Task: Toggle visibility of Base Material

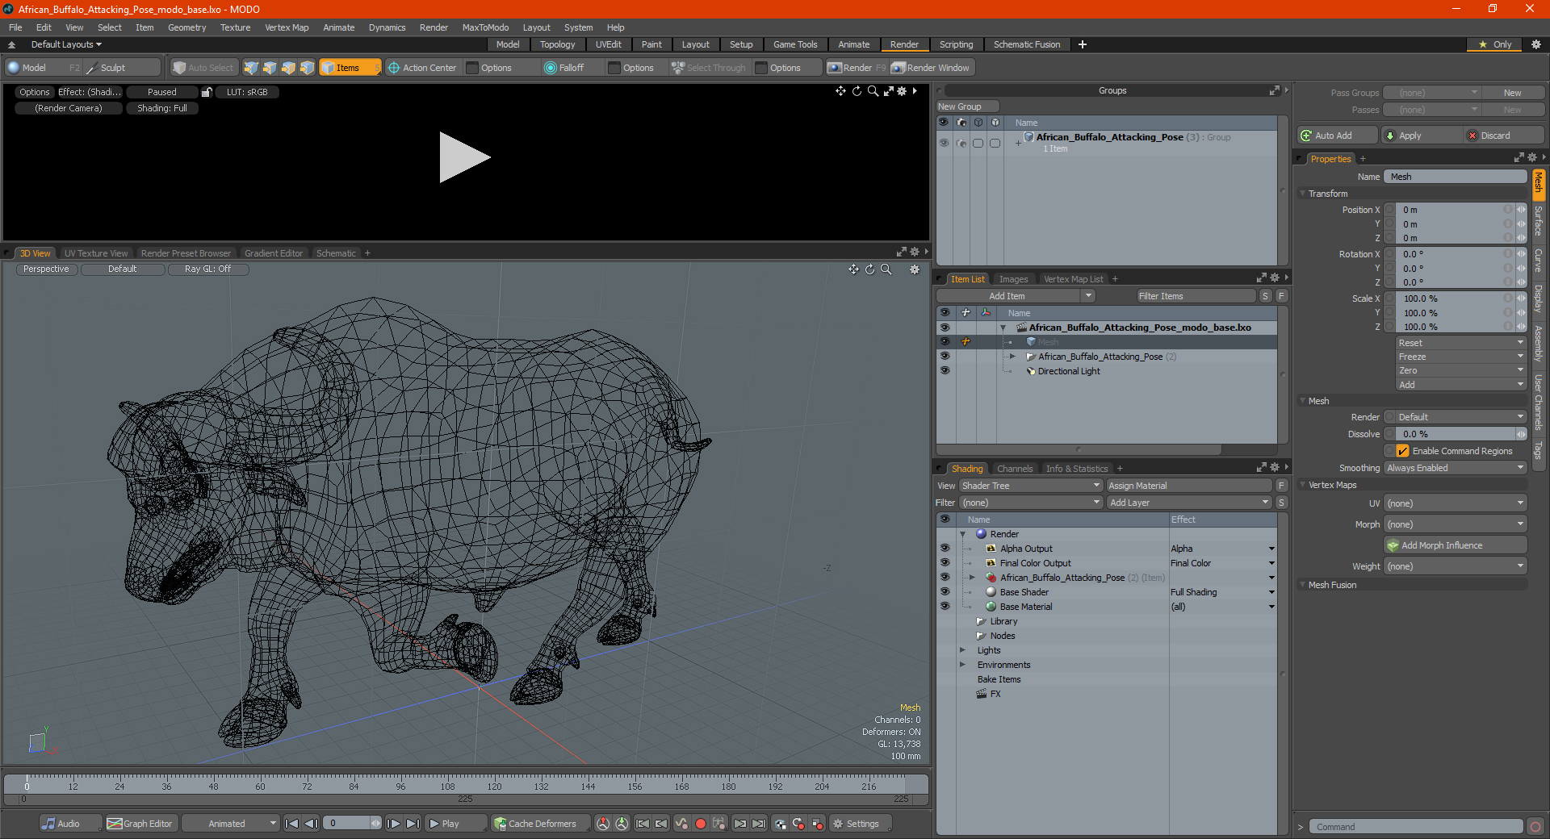Action: (x=945, y=607)
